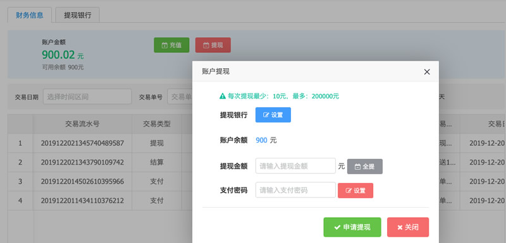The width and height of the screenshot is (506, 243).
Task: Click the 交易流水号 column header
Action: tap(82, 124)
